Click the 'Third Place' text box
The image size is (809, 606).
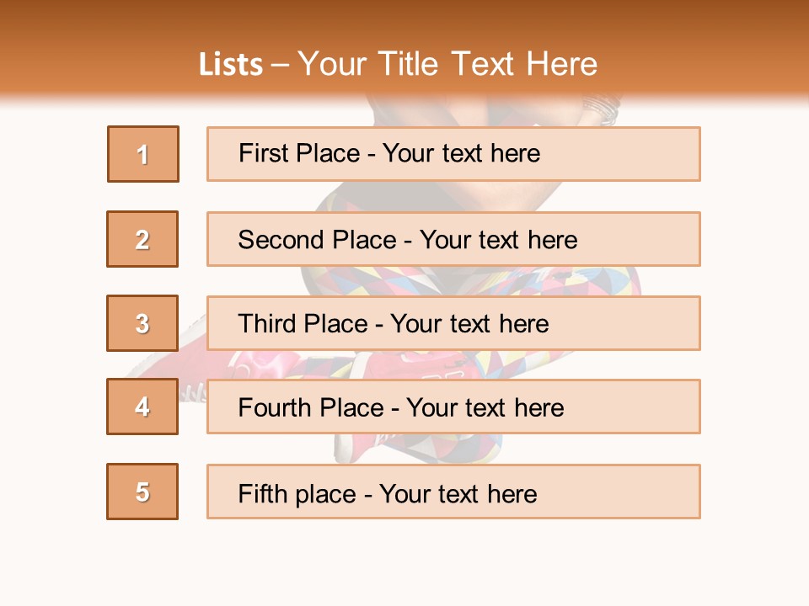click(x=453, y=323)
